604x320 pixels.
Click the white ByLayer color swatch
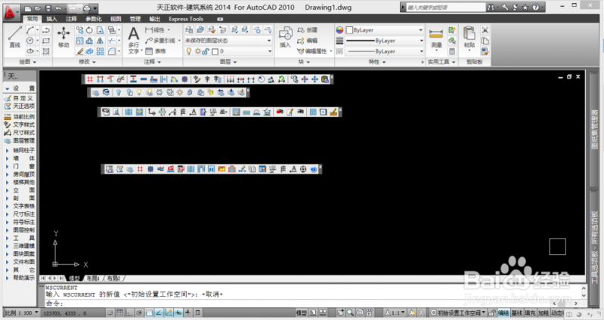349,30
